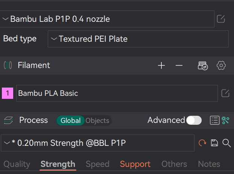Viewport: 234px width, 174px height.
Task: Toggle Advanced settings switch
Action: pyautogui.click(x=194, y=120)
